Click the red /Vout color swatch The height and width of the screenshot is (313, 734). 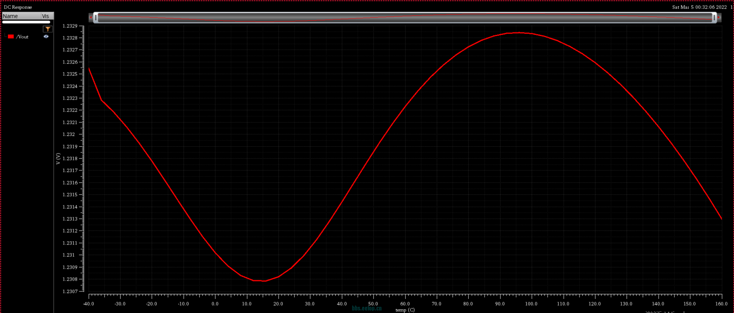click(11, 36)
